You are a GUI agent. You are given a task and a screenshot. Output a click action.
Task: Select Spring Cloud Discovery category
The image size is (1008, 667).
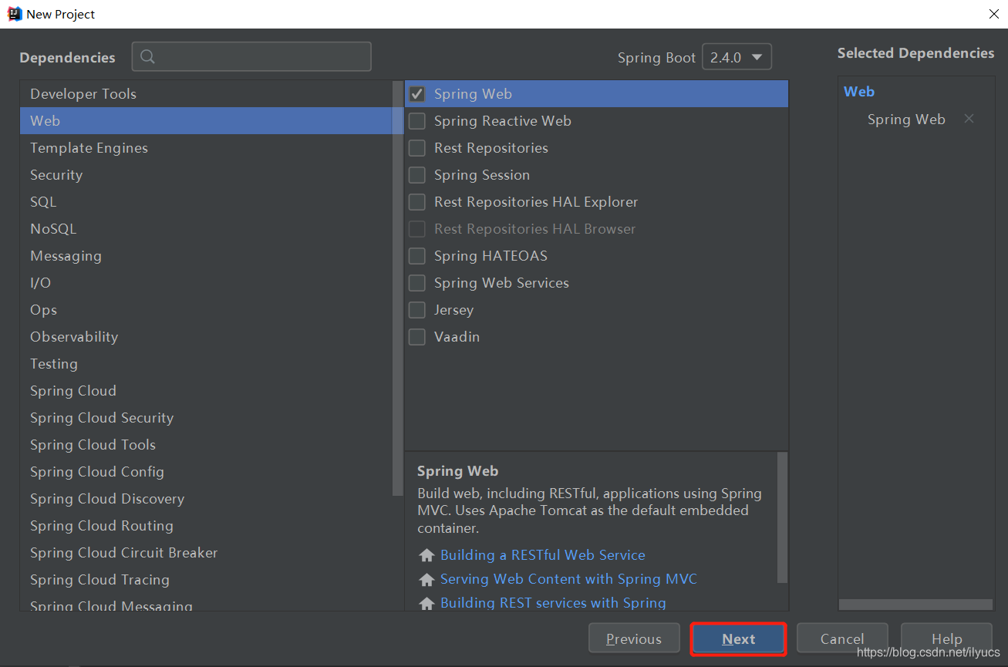[207, 499]
